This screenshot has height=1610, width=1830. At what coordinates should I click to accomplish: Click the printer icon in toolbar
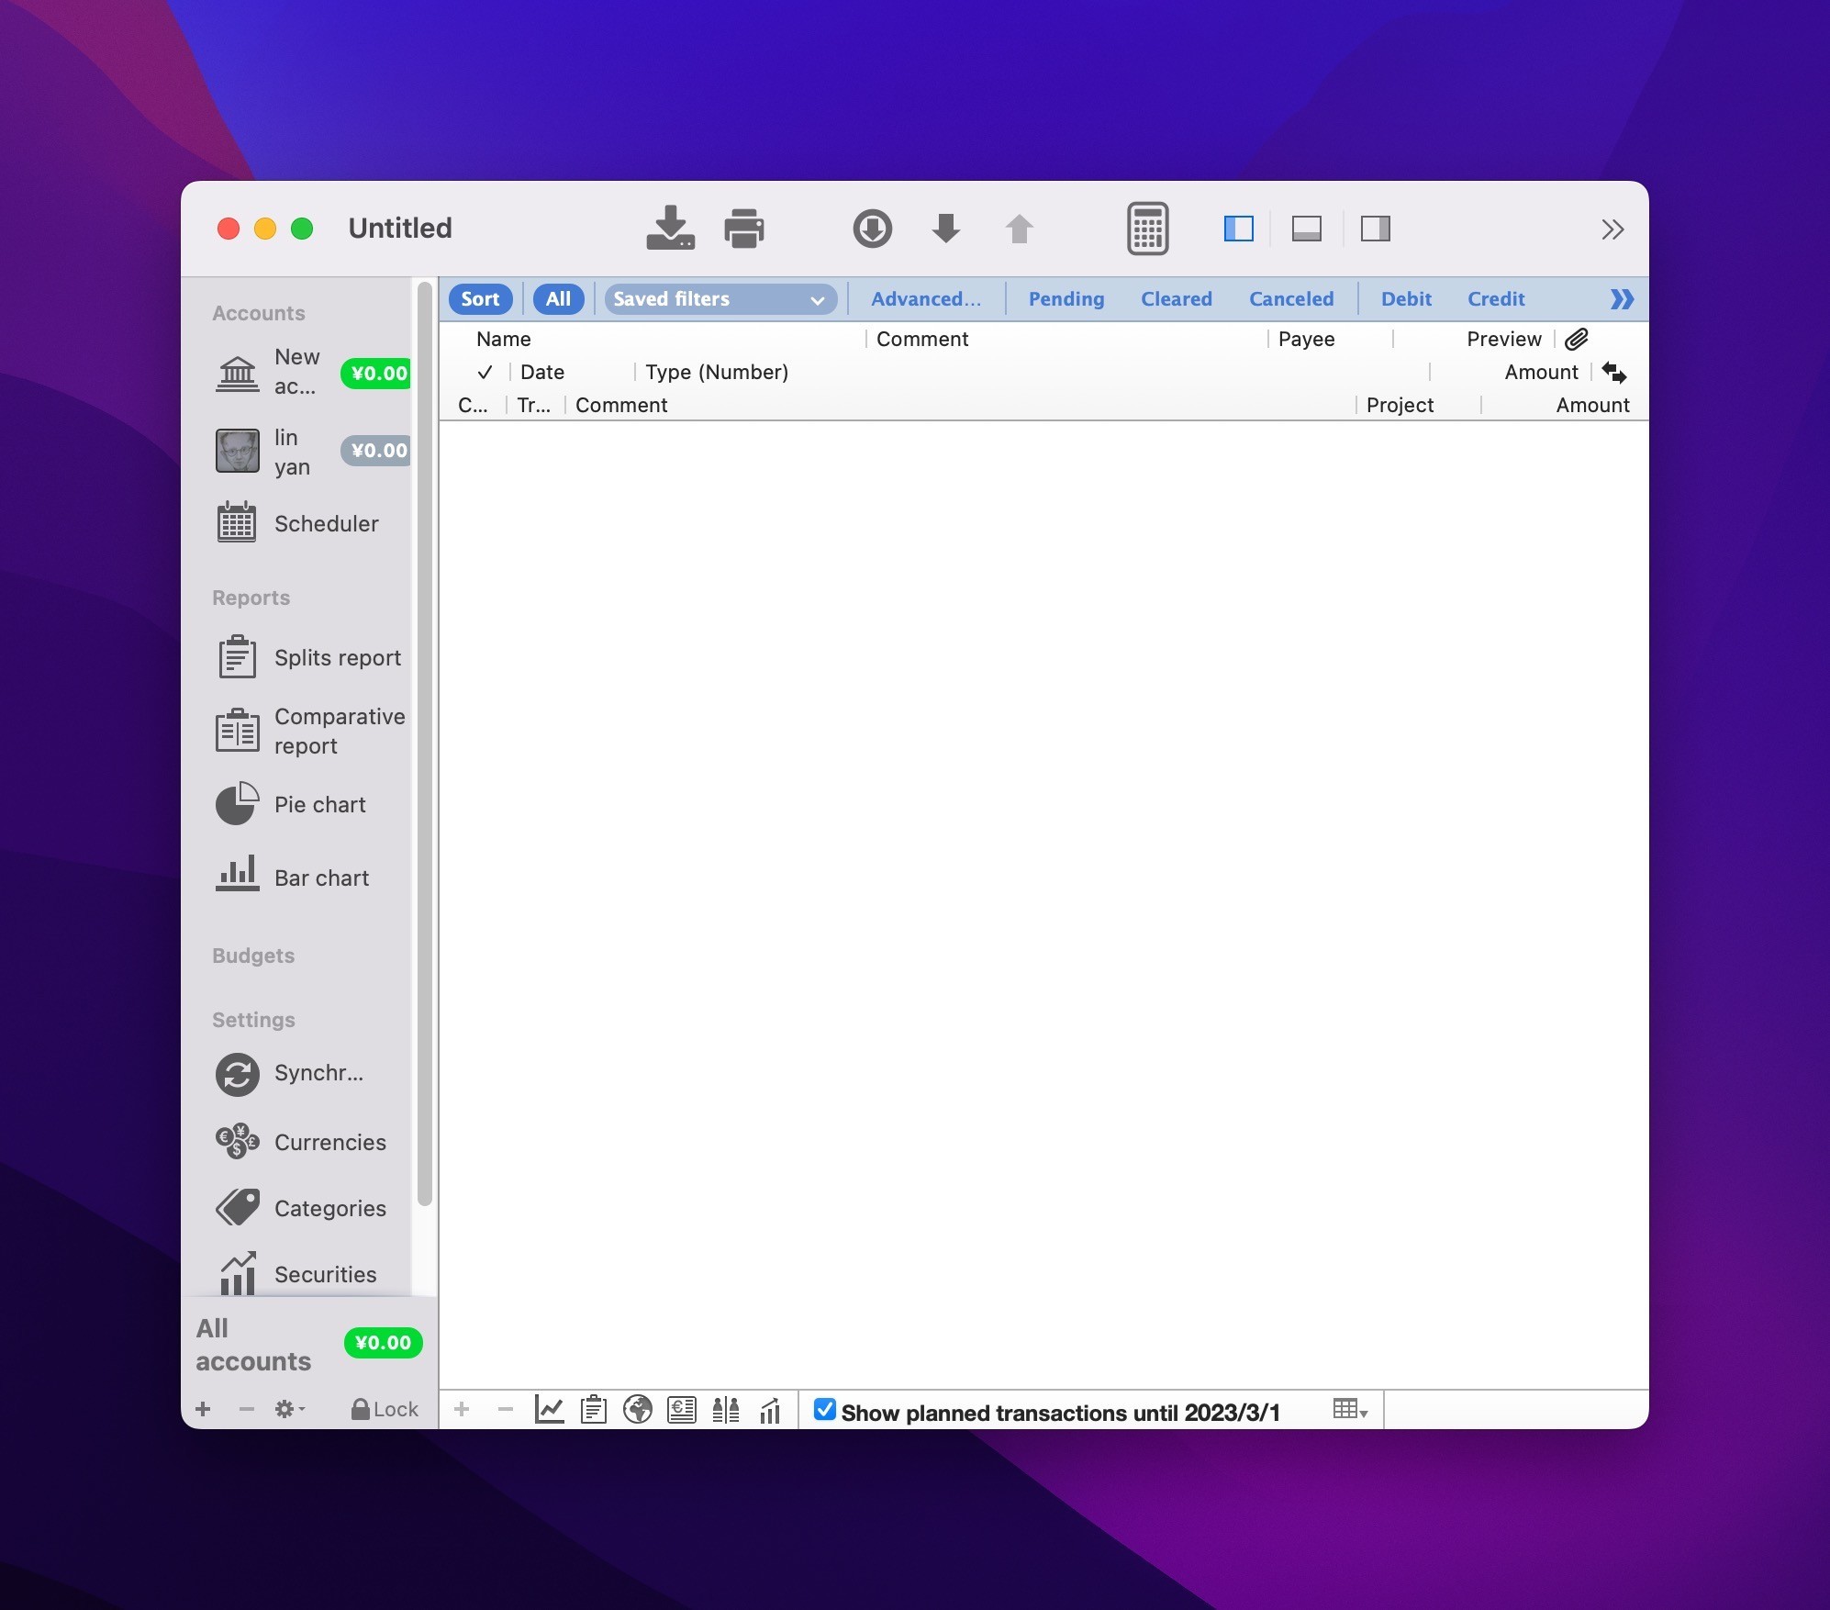[x=743, y=228]
